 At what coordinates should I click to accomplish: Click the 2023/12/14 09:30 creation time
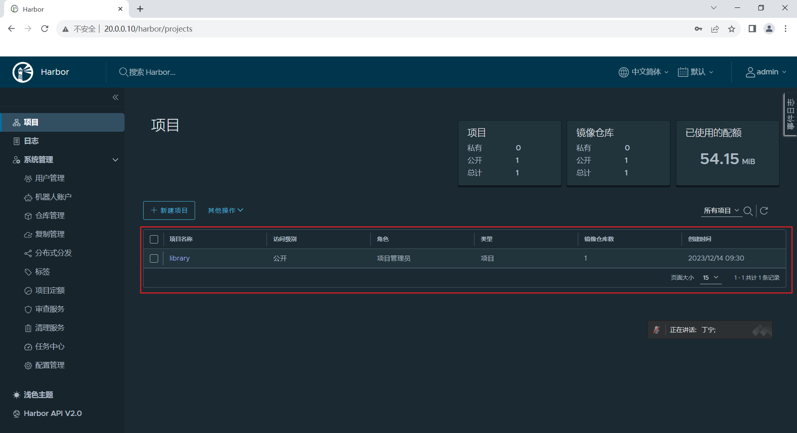(716, 258)
